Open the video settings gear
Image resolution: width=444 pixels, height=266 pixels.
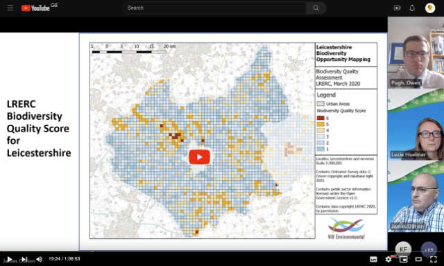click(x=388, y=259)
